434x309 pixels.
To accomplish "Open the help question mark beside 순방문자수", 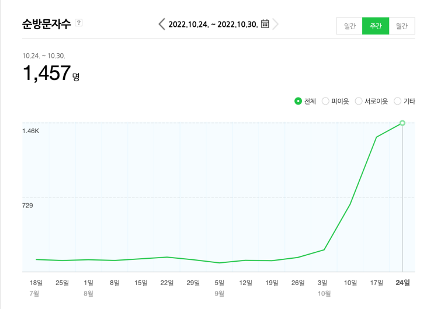I will 79,23.
